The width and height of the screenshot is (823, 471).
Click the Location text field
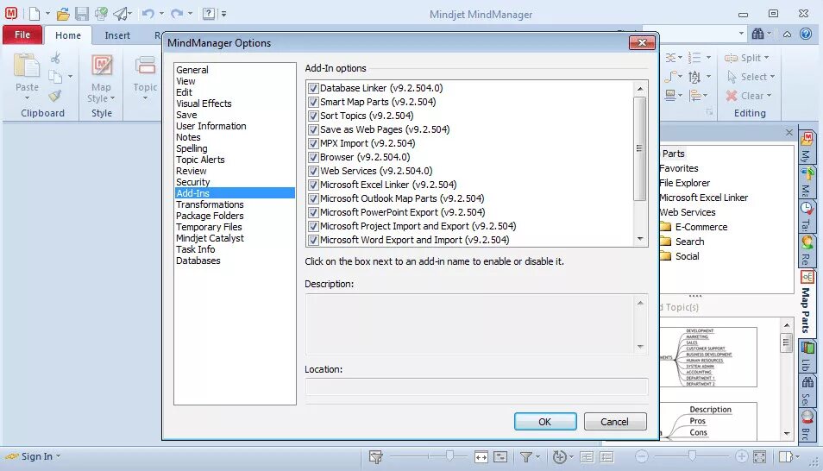pyautogui.click(x=476, y=386)
